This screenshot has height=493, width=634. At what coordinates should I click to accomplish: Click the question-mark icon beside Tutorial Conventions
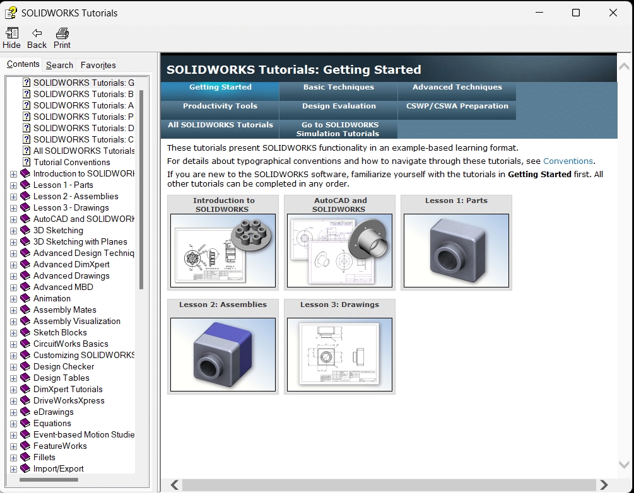click(26, 162)
